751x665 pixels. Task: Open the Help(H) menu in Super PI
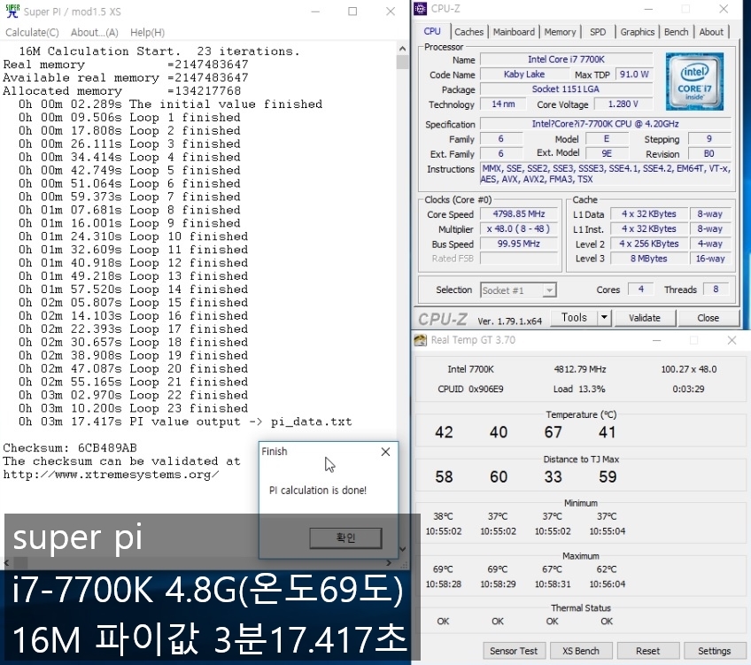click(148, 33)
